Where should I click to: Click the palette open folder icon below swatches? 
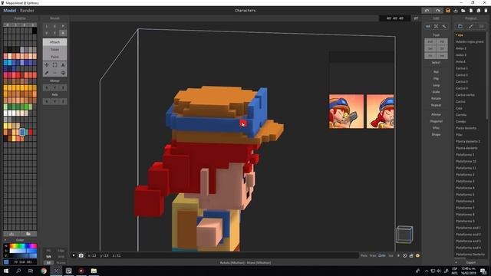pos(28,234)
